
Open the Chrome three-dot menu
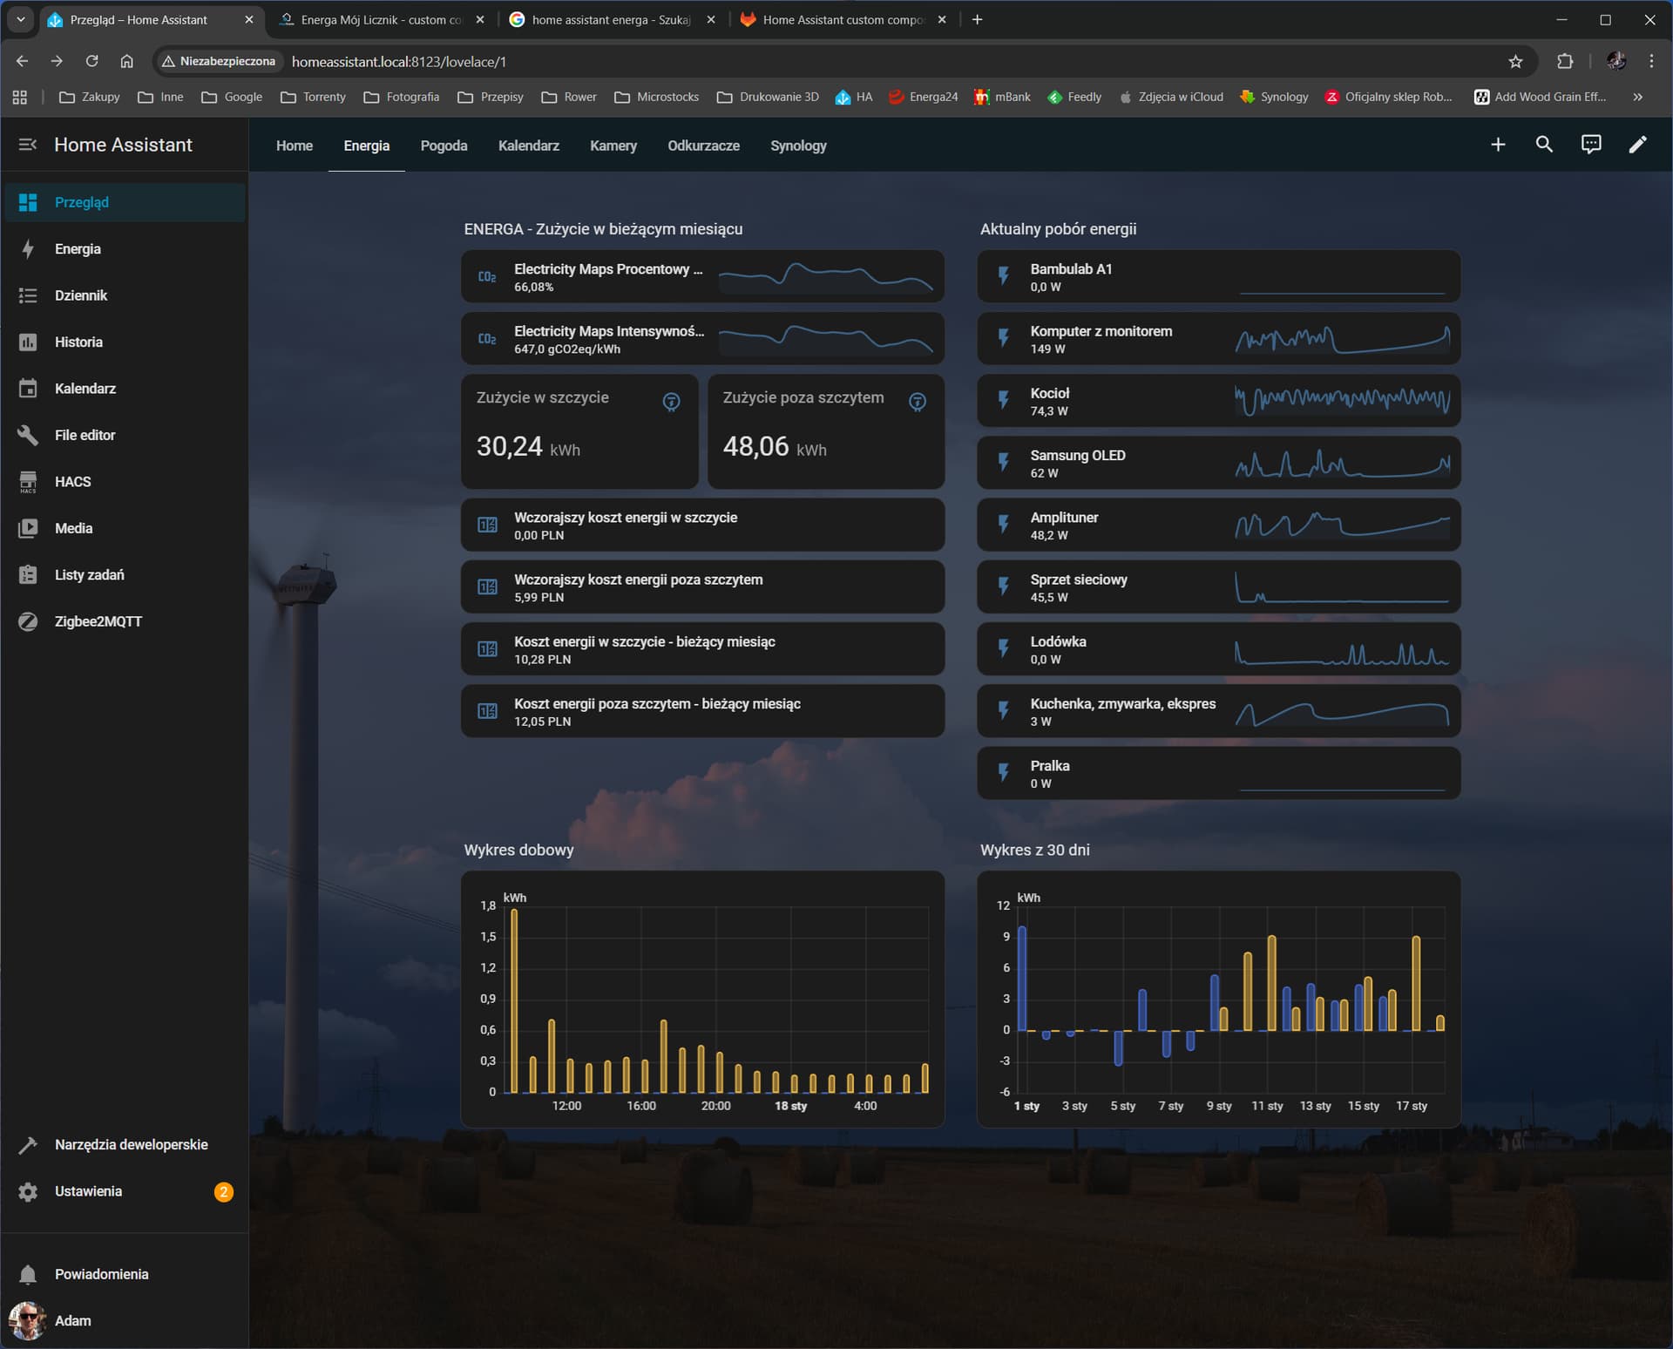tap(1651, 61)
